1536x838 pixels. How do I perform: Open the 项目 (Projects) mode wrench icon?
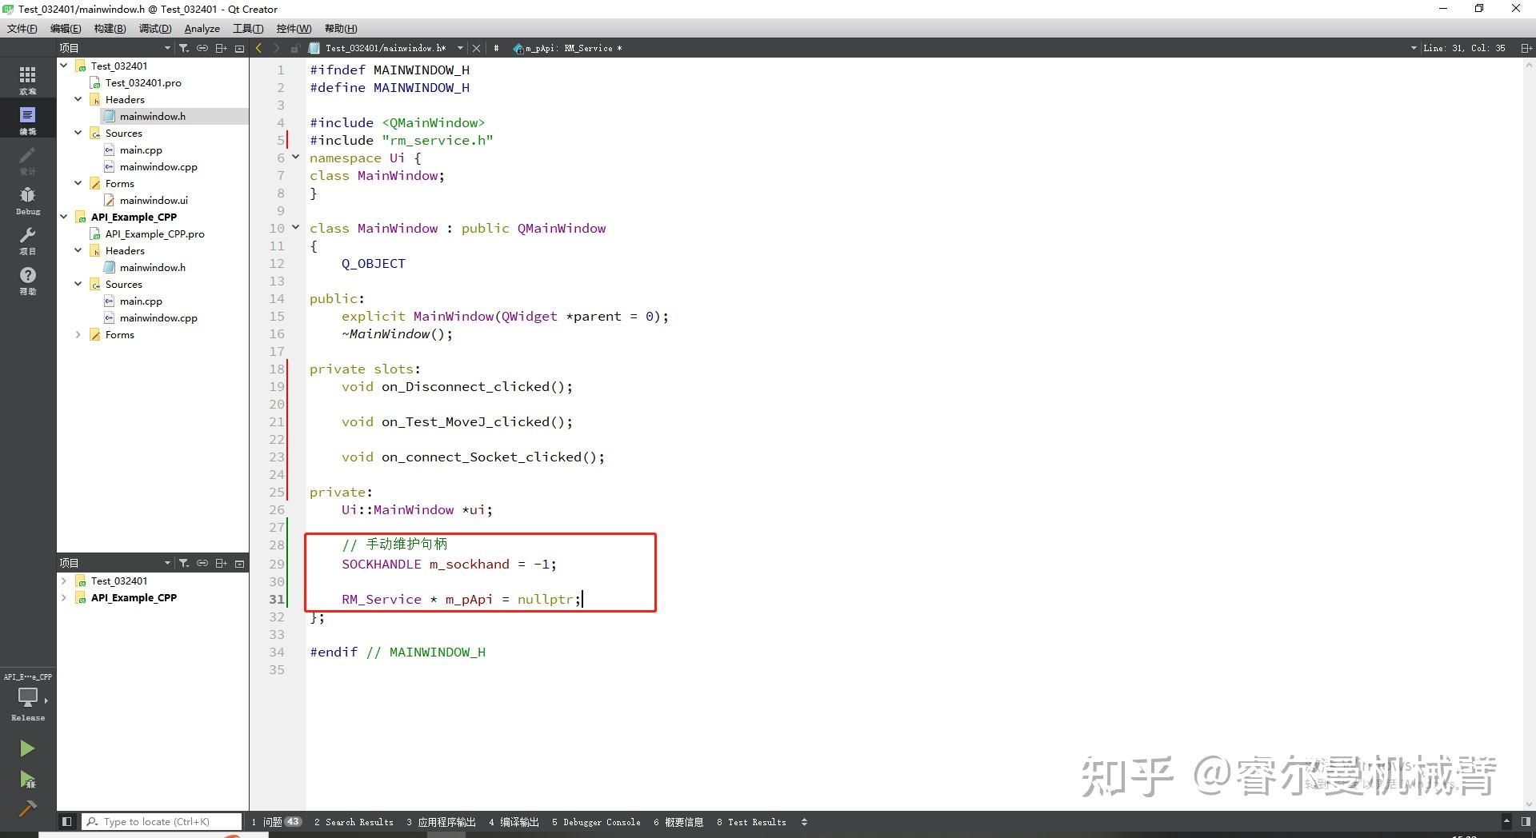pyautogui.click(x=27, y=236)
